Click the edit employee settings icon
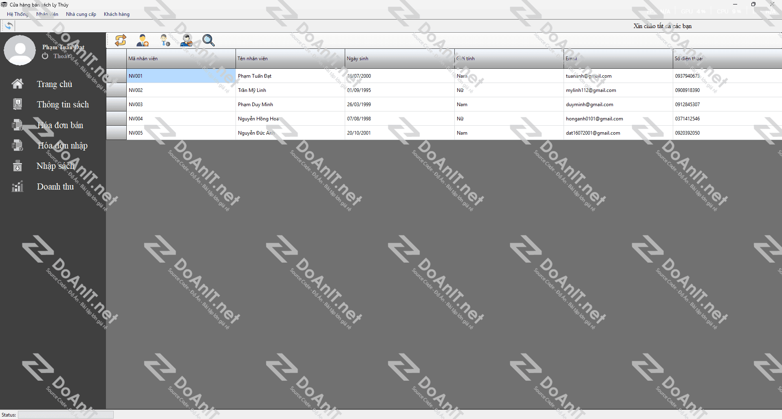This screenshot has width=782, height=419. (x=165, y=40)
